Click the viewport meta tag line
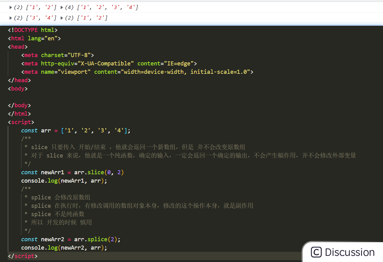383x262 pixels. 137,72
